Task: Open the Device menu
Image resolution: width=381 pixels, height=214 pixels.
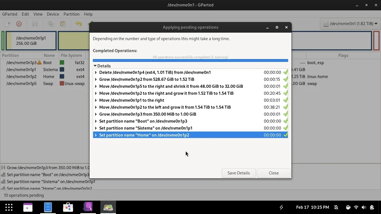Action: point(53,14)
